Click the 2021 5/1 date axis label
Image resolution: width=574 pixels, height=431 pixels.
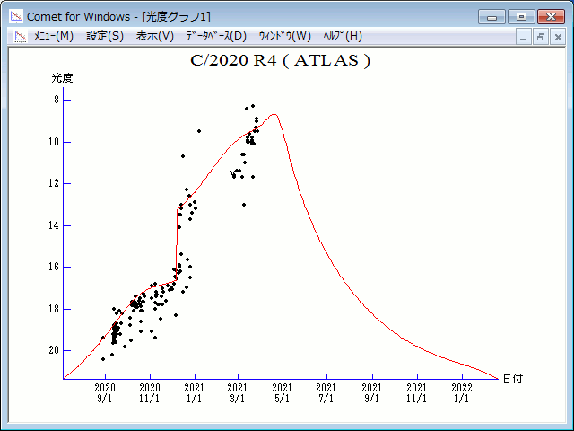(x=283, y=393)
